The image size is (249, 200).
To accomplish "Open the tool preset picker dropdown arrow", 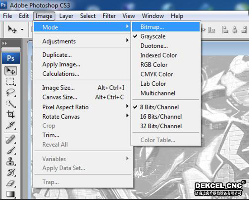I will click(22, 30).
